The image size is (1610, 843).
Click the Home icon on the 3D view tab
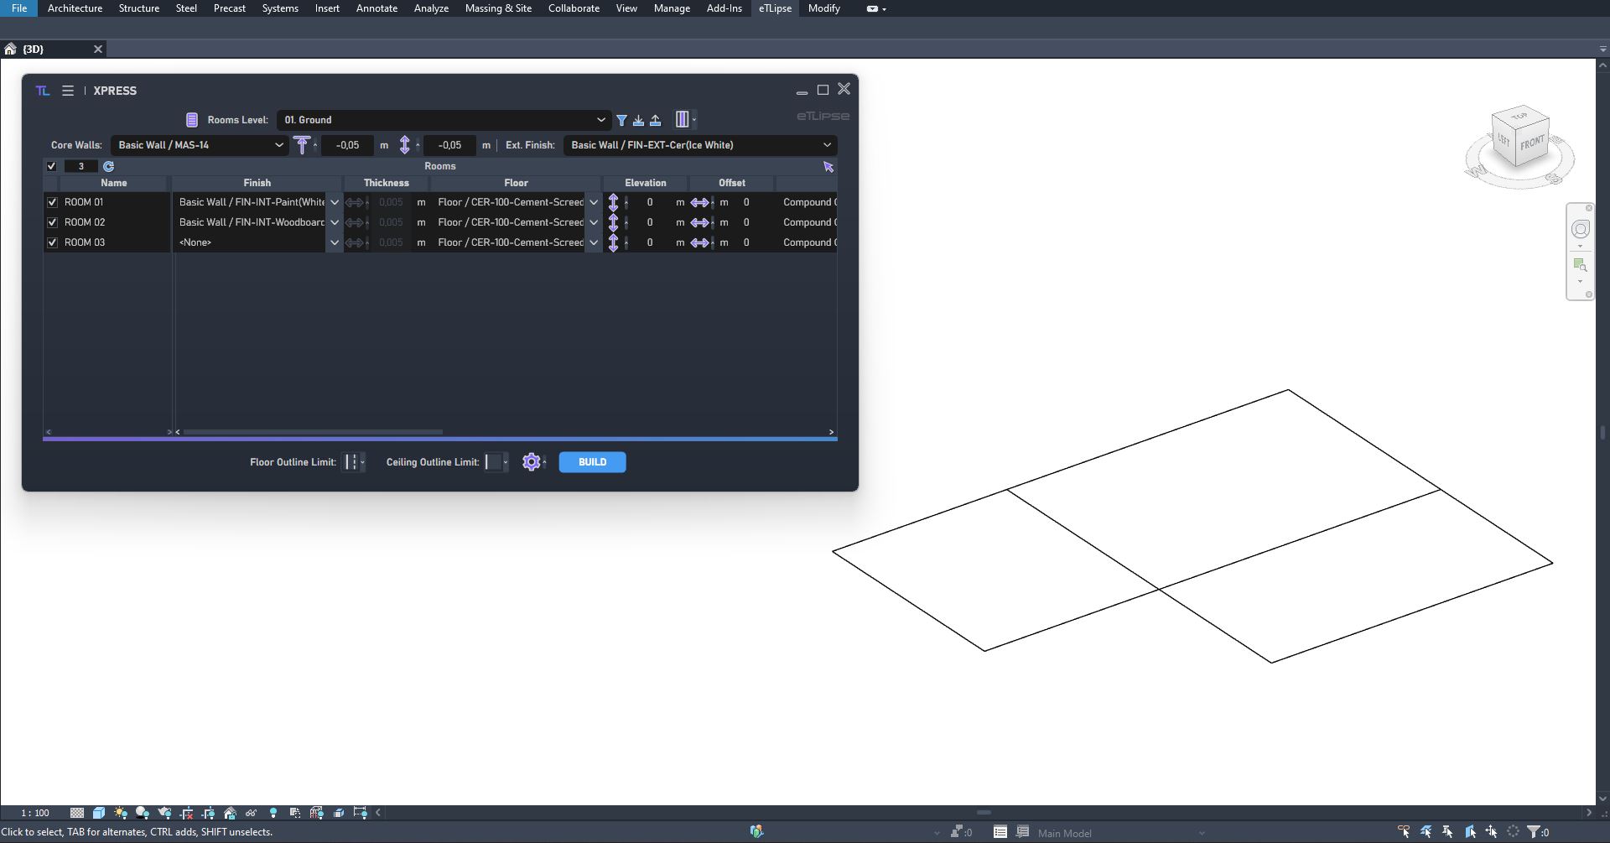point(10,49)
